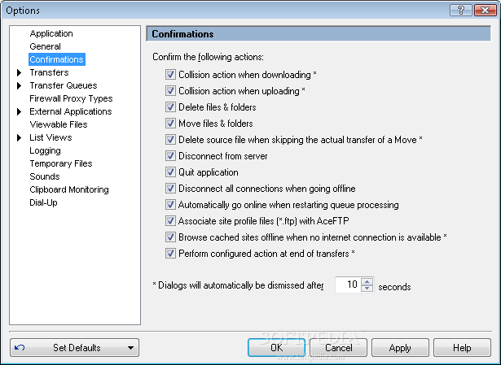Screen dimensions: 501x365
Task: Disable Disconnect from server confirmation
Action: tap(170, 156)
